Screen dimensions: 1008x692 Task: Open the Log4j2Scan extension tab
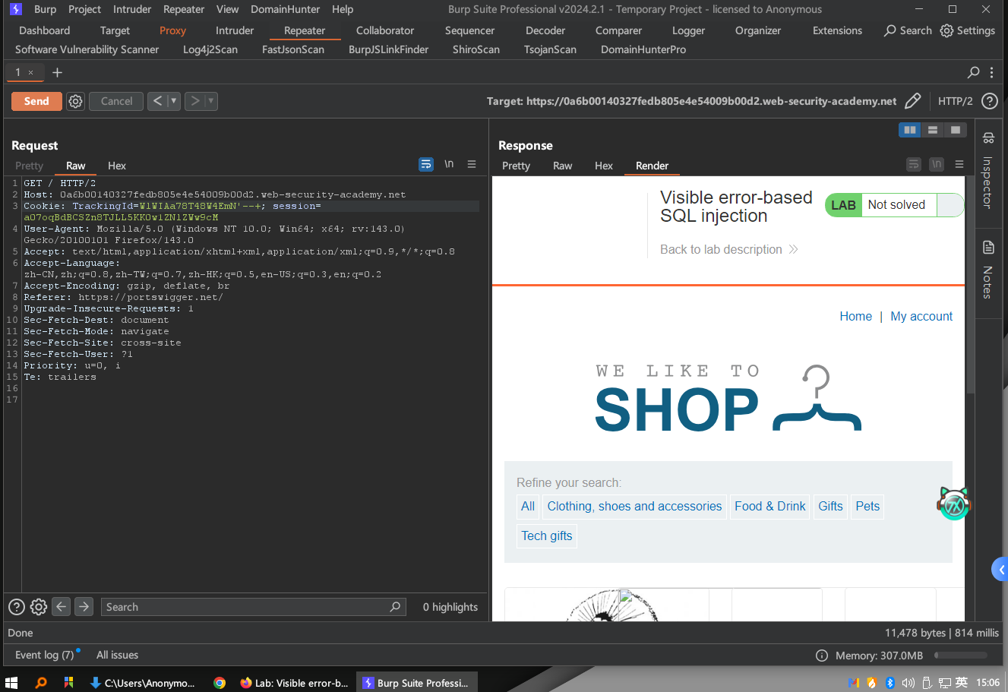210,49
